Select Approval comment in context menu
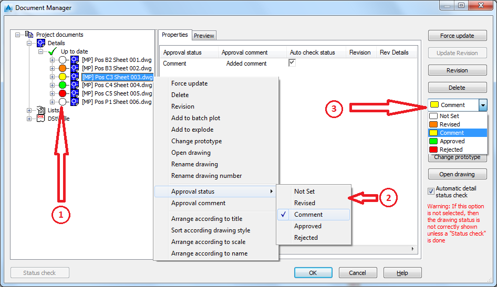The image size is (497, 287). [x=198, y=203]
